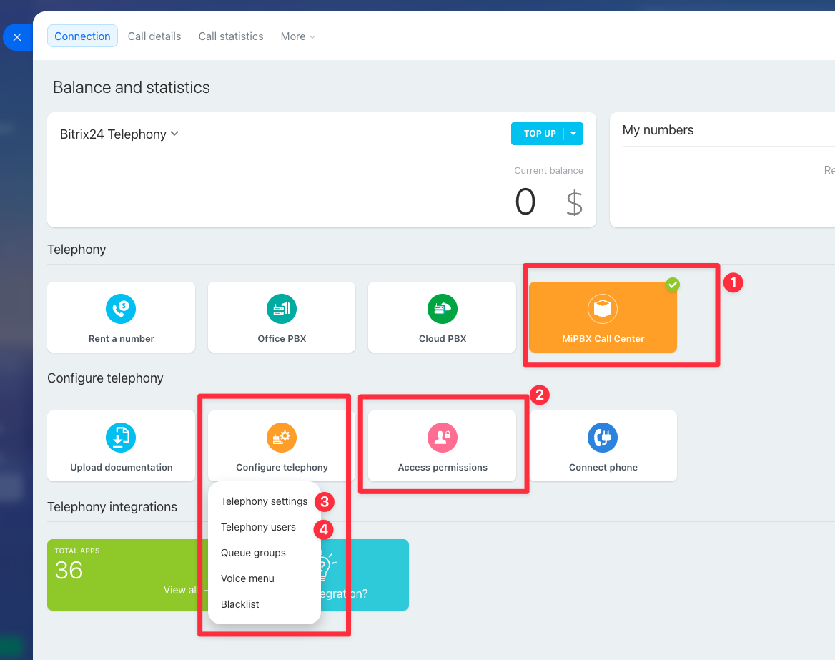Open the TOP UP split-button arrow
This screenshot has width=835, height=660.
point(573,134)
